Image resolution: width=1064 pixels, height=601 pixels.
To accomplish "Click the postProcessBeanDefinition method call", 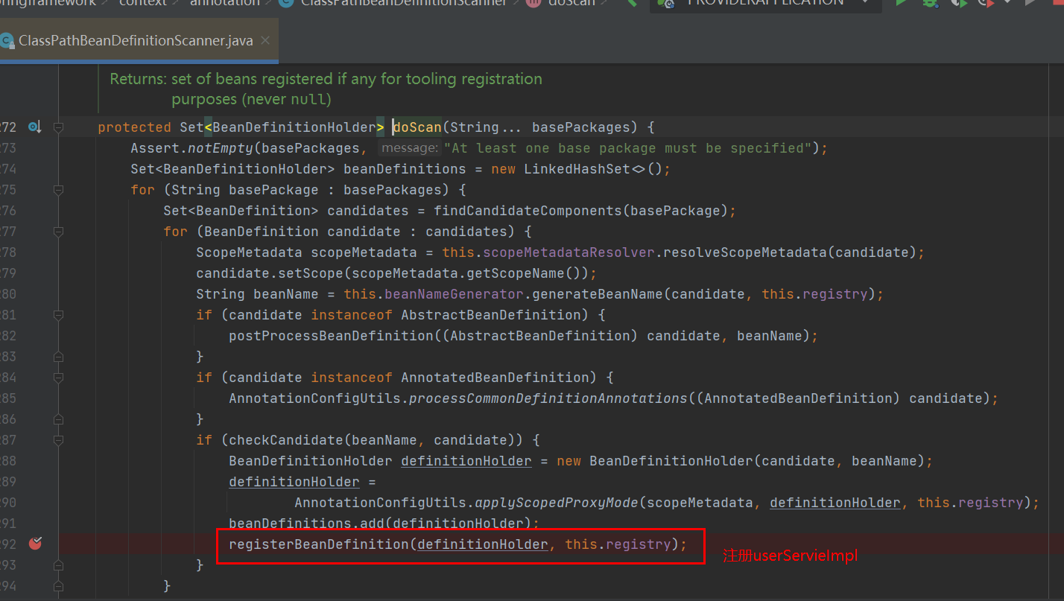I will coord(332,336).
